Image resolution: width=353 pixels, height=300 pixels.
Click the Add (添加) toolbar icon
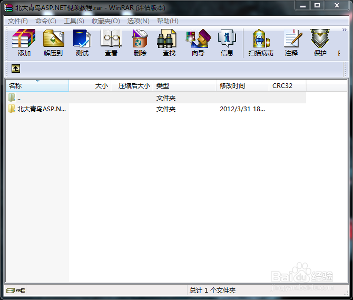tap(24, 43)
